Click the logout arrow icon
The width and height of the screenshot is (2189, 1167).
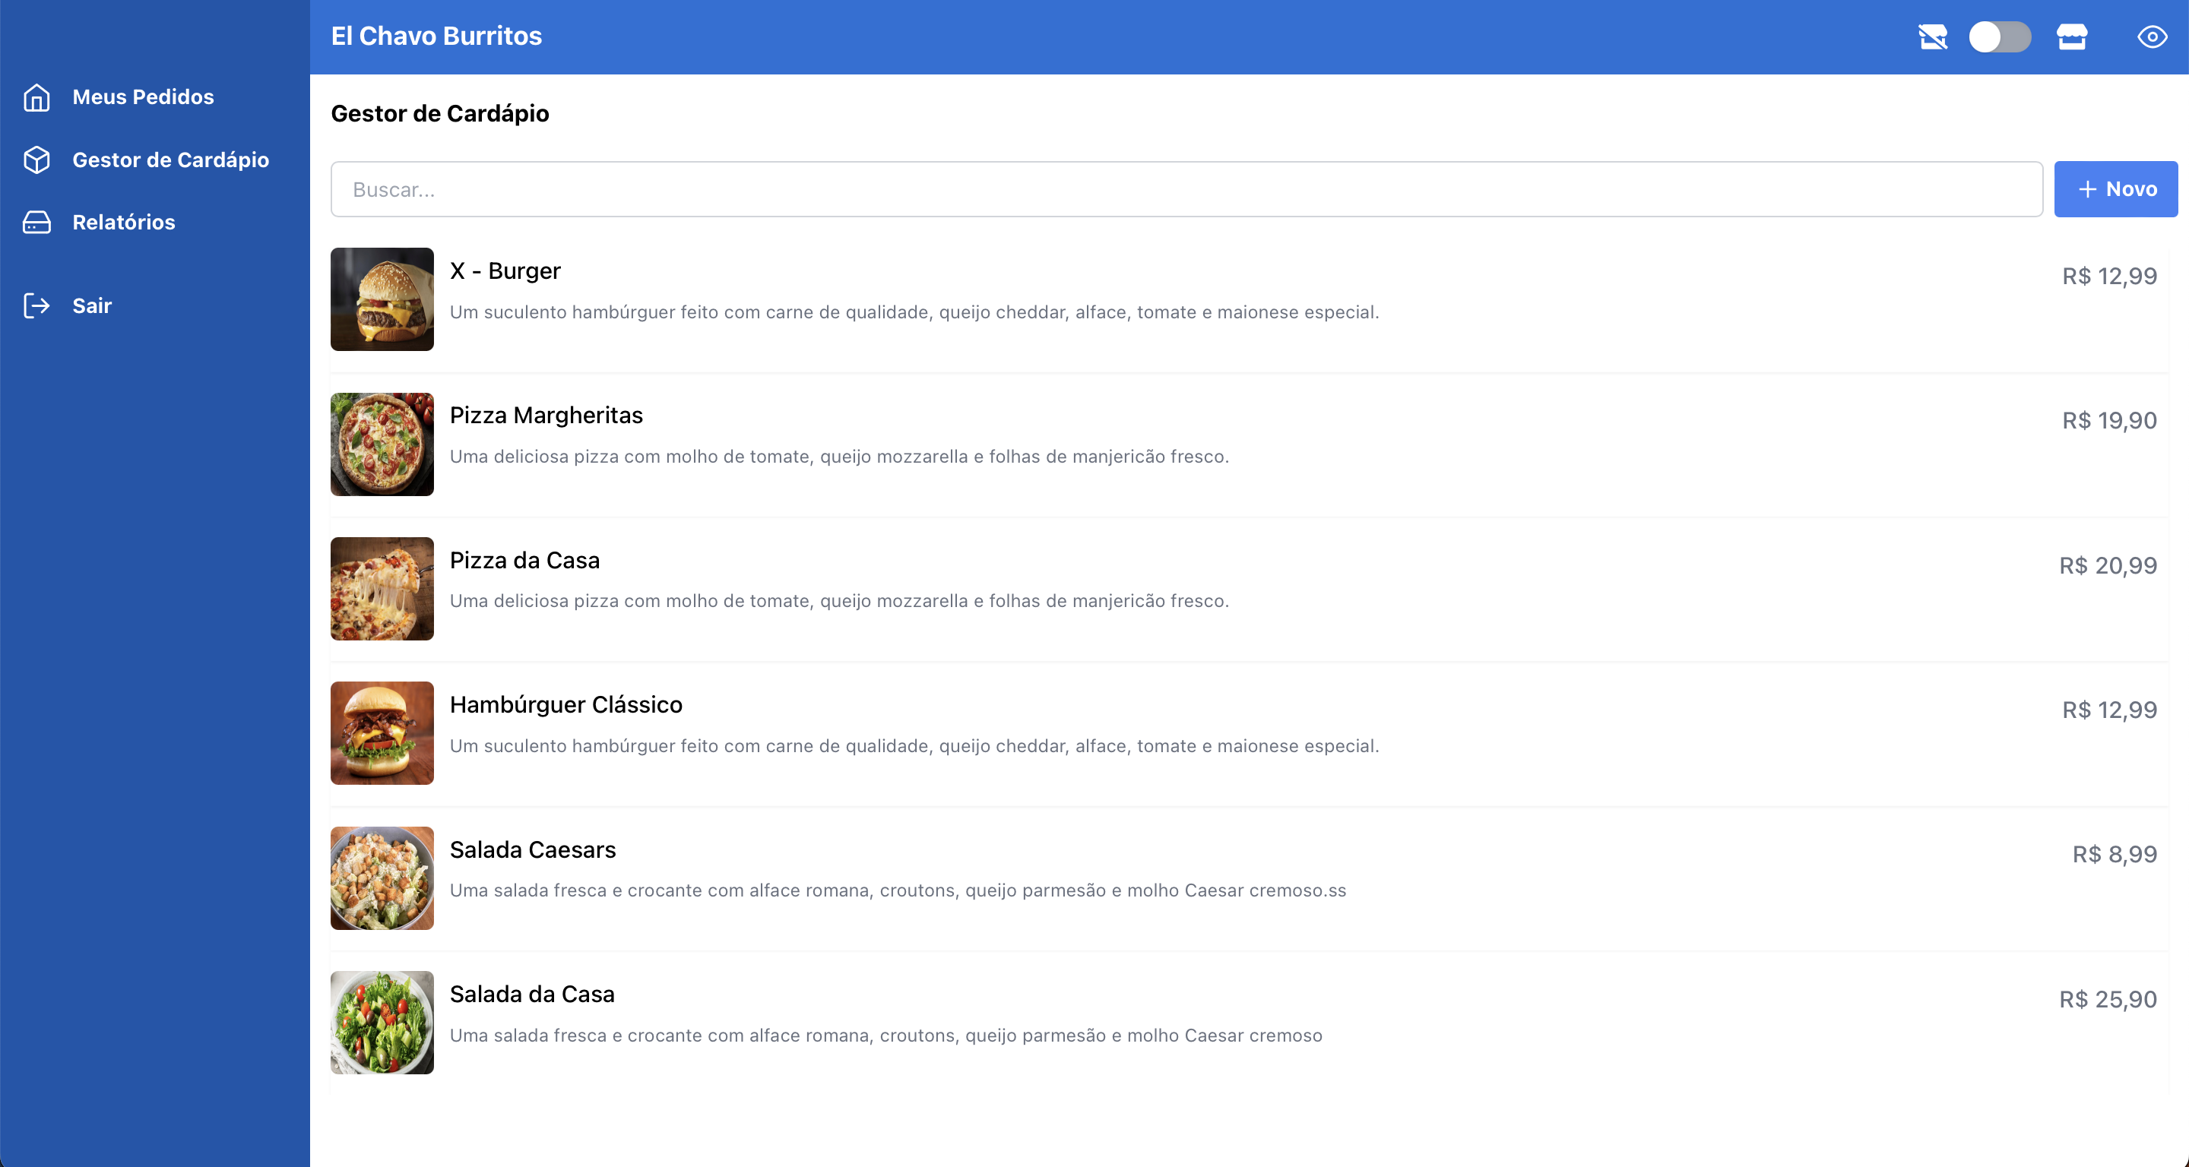tap(36, 305)
